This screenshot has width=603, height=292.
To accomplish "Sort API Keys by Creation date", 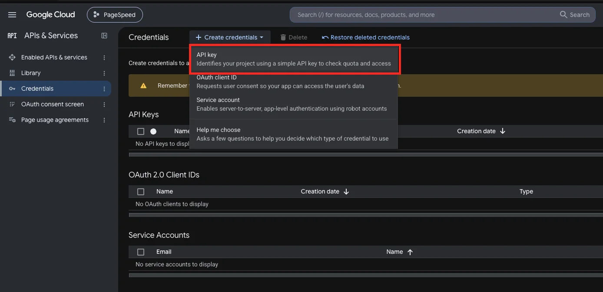I will 476,131.
